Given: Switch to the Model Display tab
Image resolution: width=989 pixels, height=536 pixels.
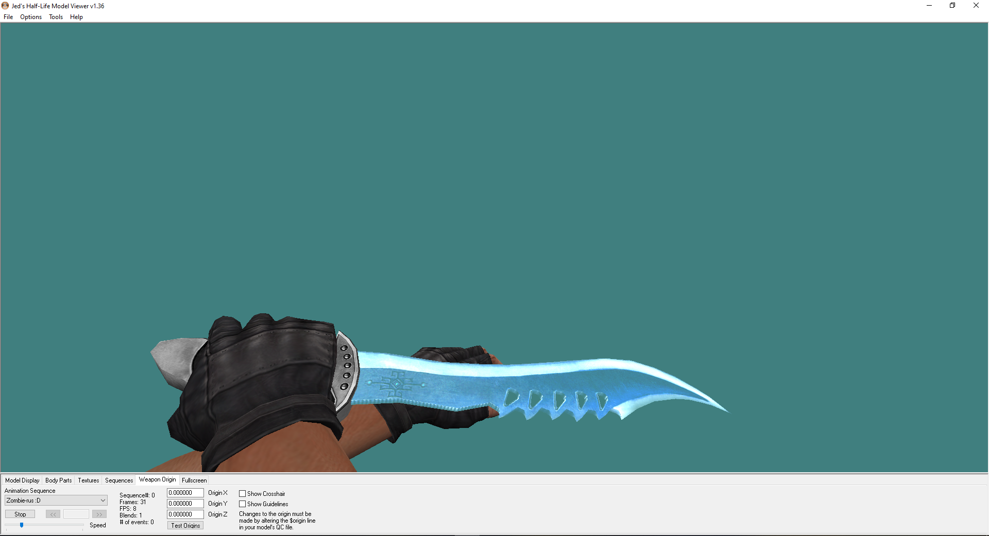Looking at the screenshot, I should [22, 480].
